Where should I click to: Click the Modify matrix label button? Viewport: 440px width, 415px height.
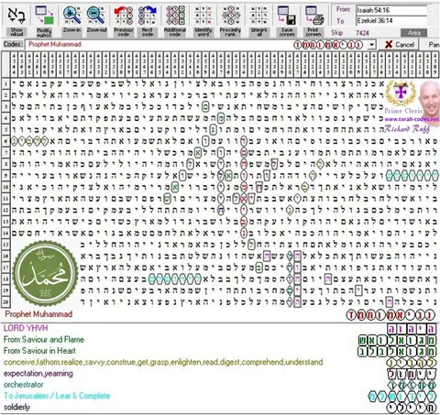[44, 32]
